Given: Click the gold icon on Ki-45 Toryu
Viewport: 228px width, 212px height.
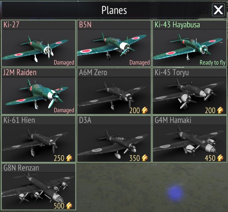Looking at the screenshot, I should click(220, 110).
